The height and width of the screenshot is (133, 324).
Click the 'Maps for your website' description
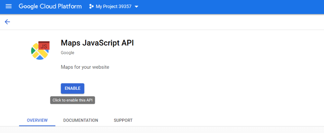pyautogui.click(x=85, y=67)
